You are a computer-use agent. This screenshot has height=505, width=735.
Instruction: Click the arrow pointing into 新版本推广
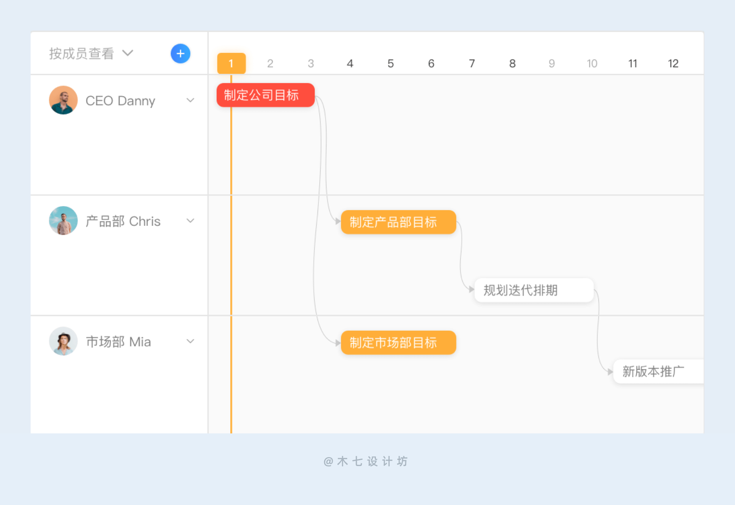click(x=609, y=372)
